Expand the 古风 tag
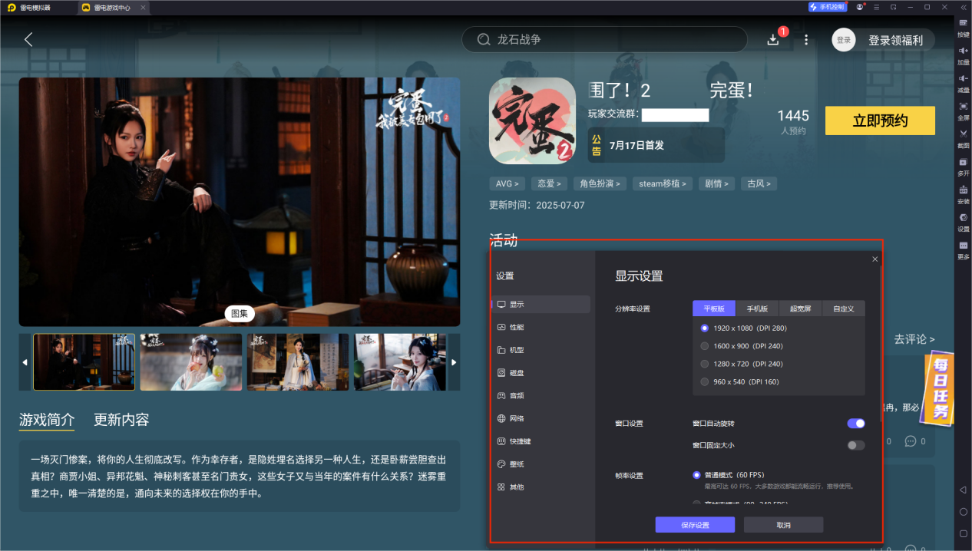 pos(760,183)
